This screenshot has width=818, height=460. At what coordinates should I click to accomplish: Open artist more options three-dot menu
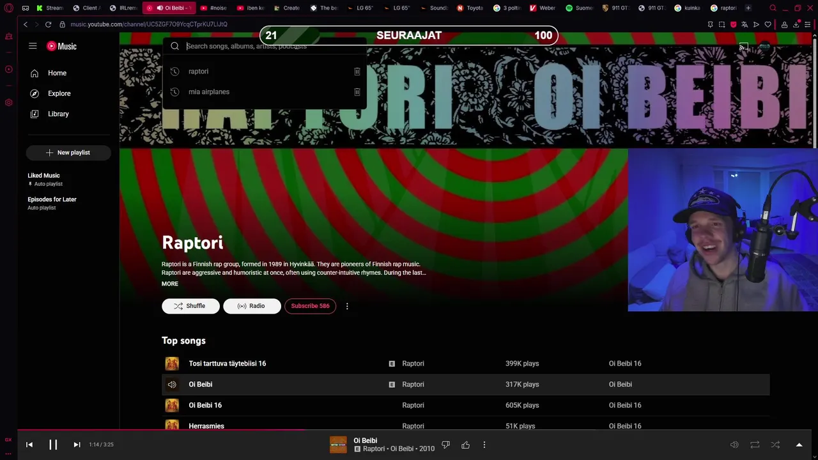[x=347, y=306]
